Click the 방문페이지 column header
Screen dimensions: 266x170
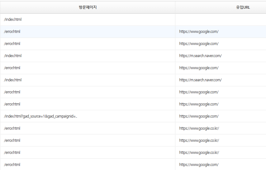(x=88, y=7)
